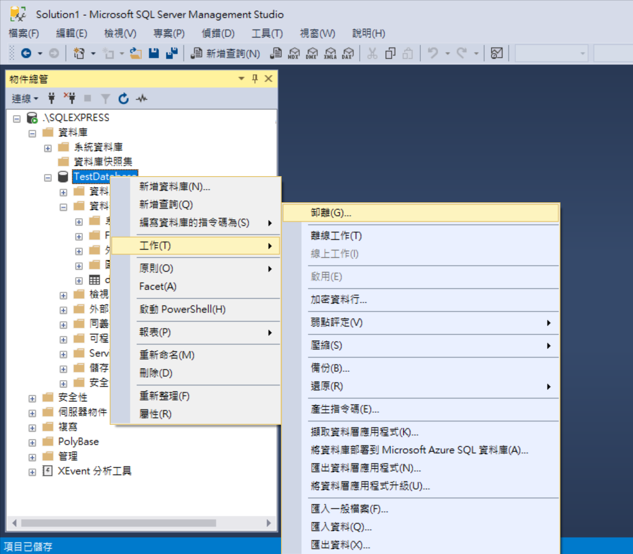Open the 檔案(F) menu
The height and width of the screenshot is (554, 633).
(24, 33)
